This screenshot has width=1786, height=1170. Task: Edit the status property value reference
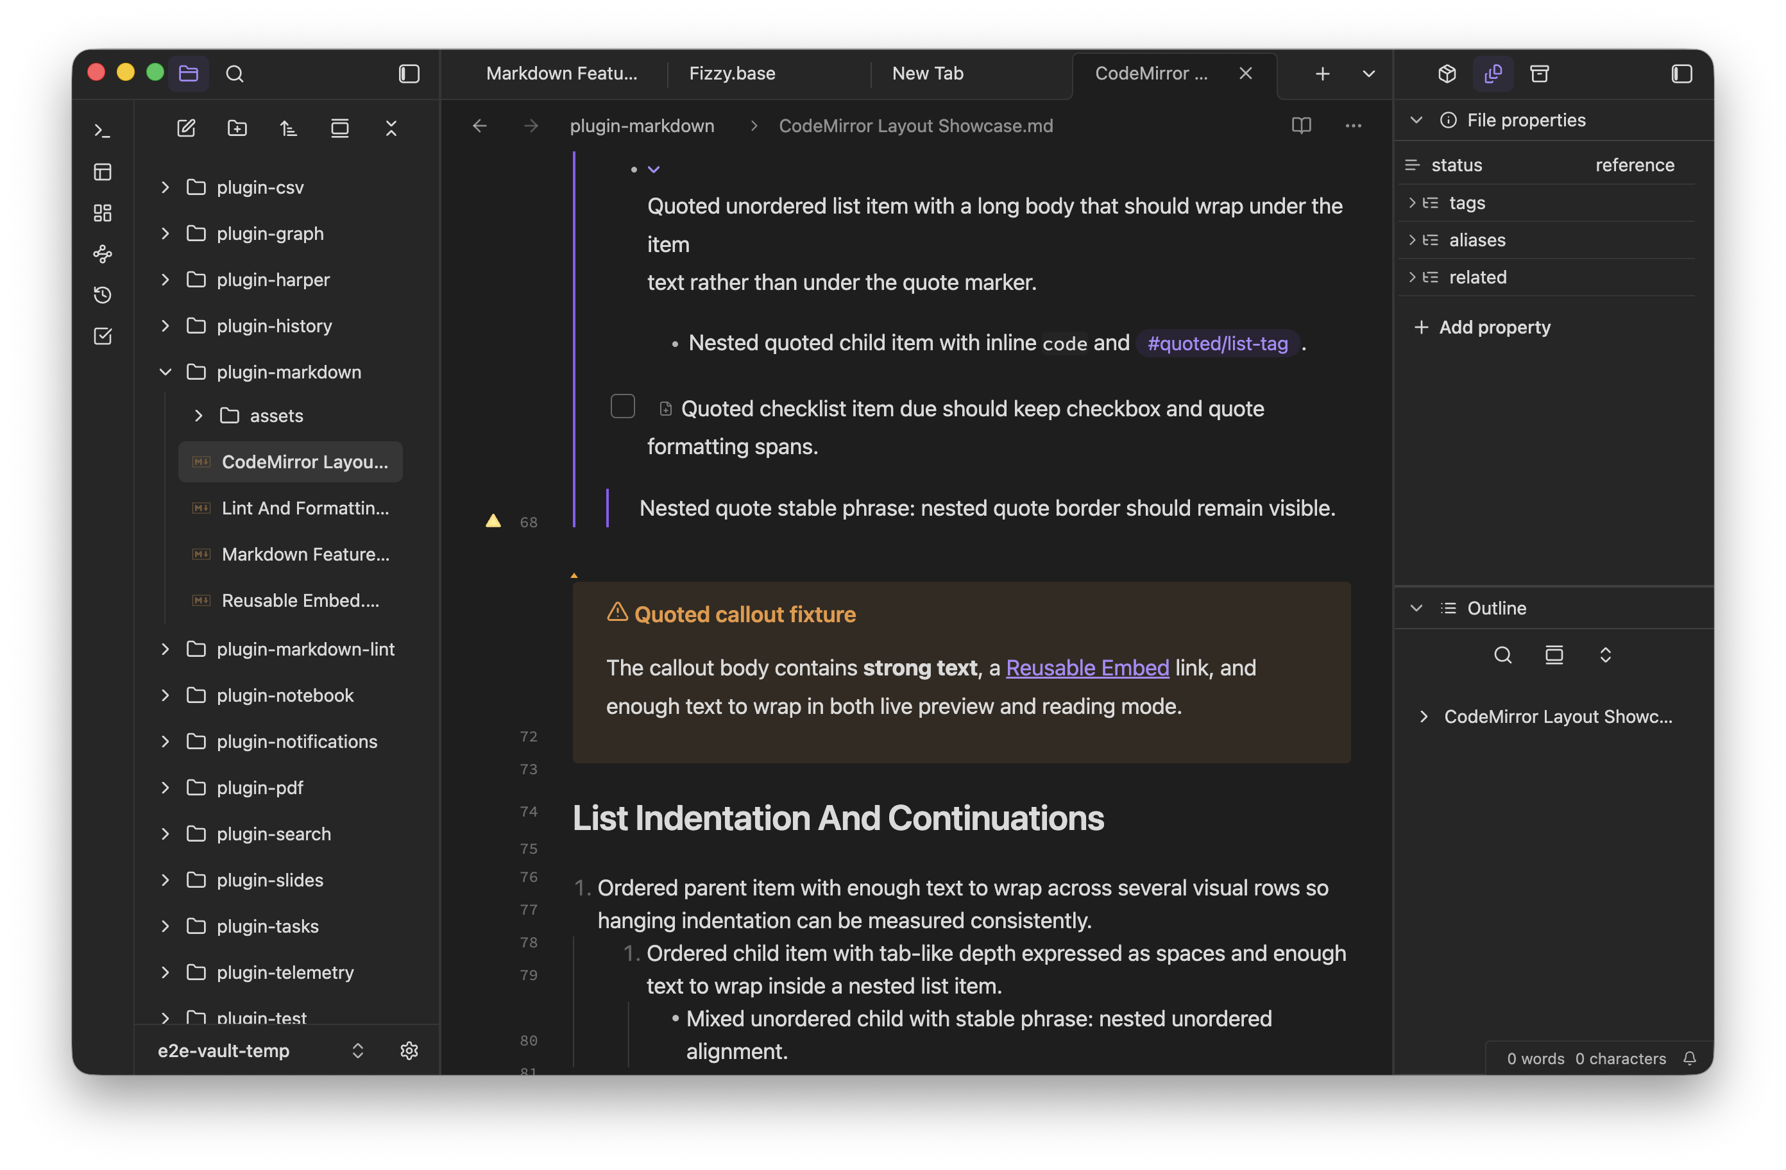(1635, 165)
